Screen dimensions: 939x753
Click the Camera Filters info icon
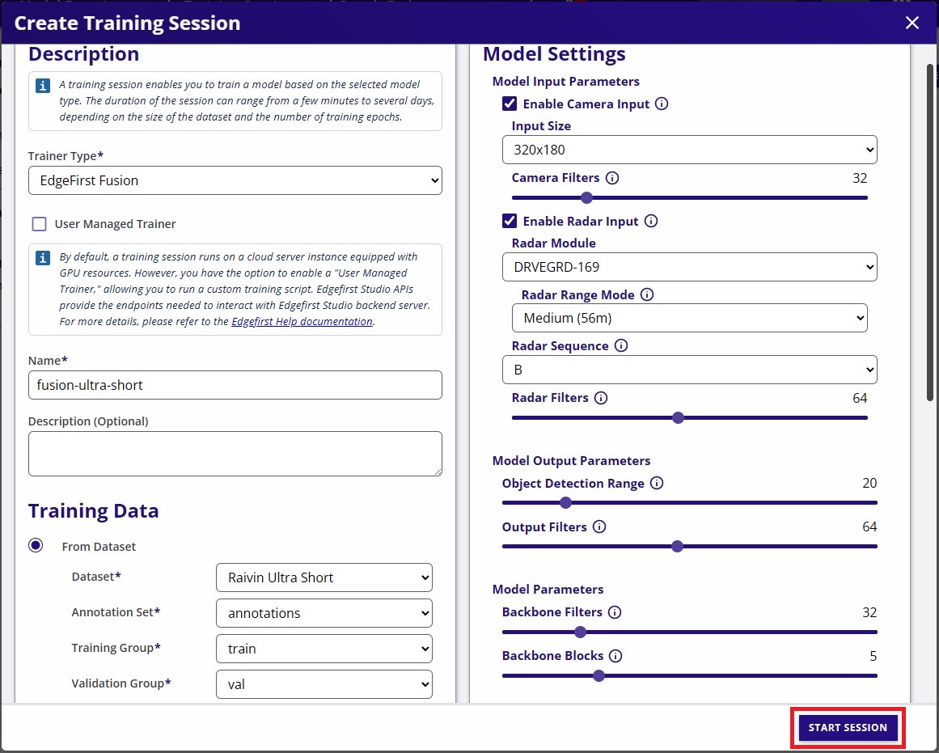612,178
